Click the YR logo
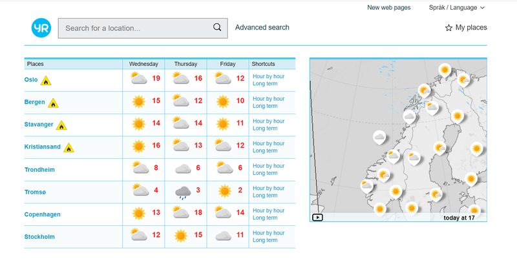The height and width of the screenshot is (264, 517). click(x=41, y=28)
